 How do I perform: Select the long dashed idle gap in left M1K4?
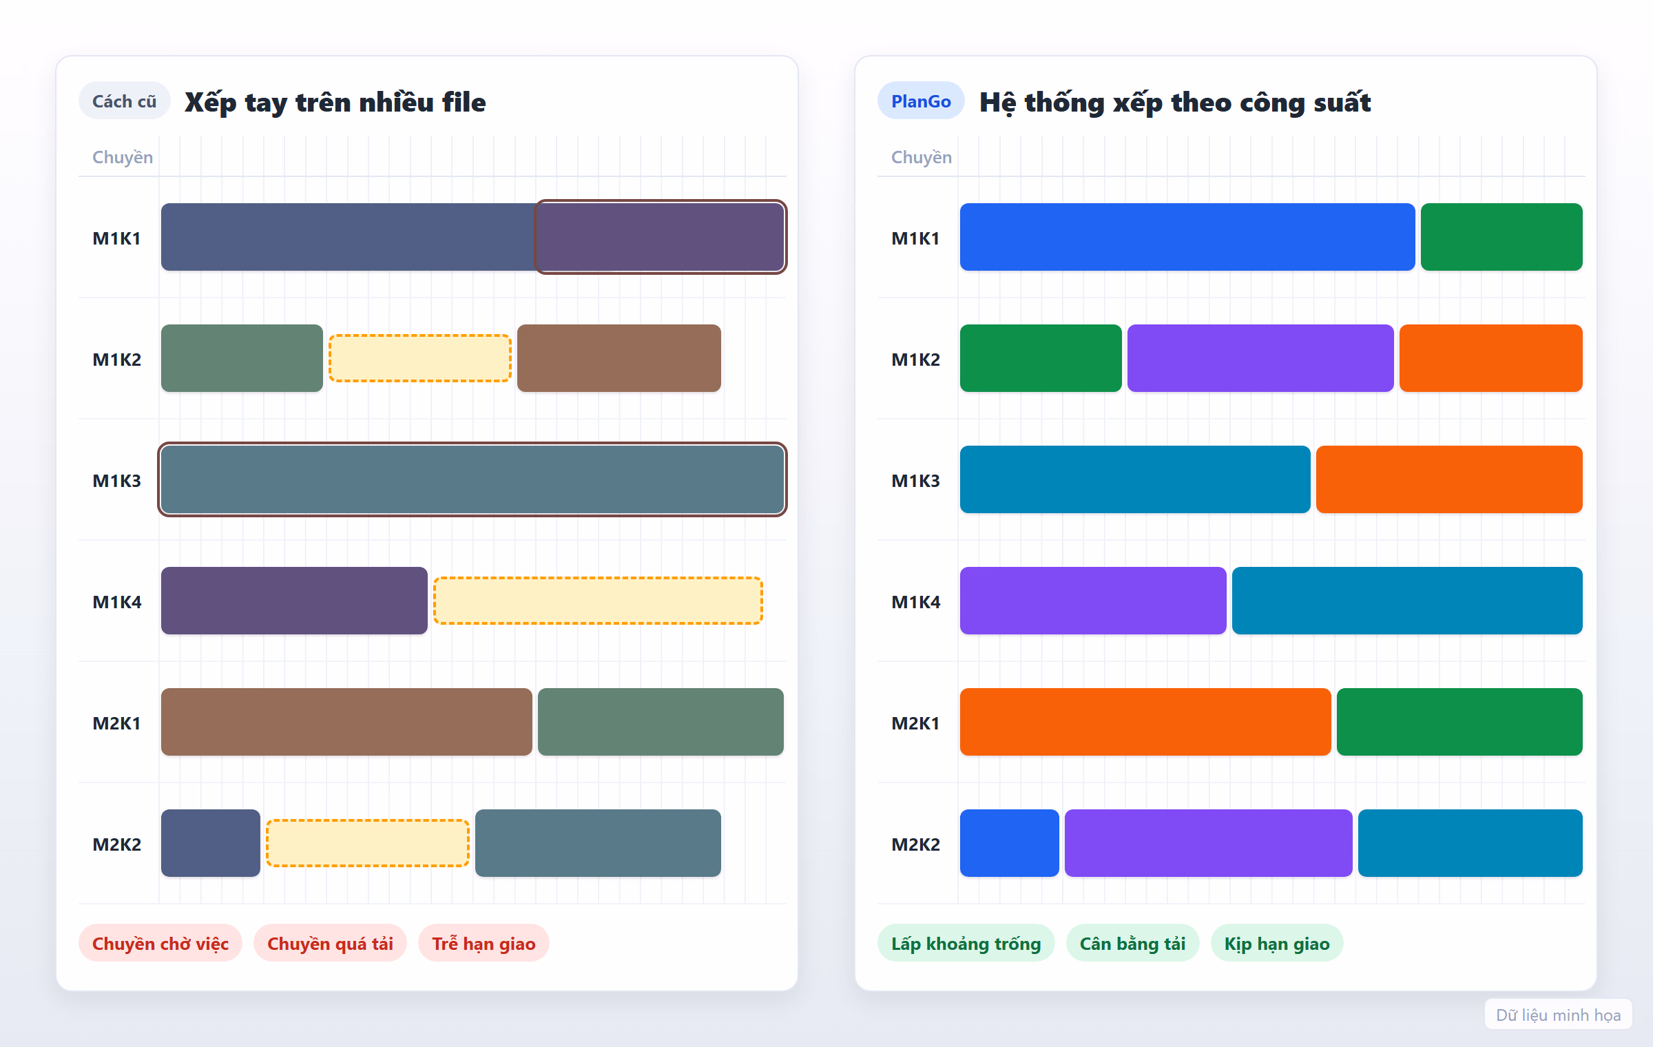tap(598, 601)
